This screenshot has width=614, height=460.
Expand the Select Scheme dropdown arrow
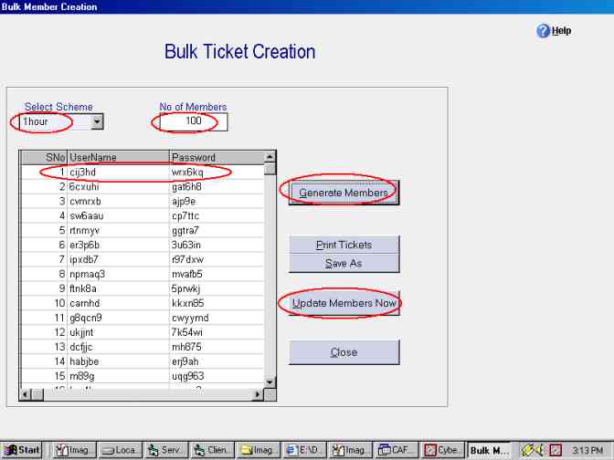pyautogui.click(x=97, y=121)
